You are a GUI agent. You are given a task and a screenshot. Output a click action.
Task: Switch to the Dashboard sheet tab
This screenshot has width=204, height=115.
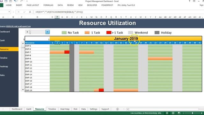click(x=17, y=109)
